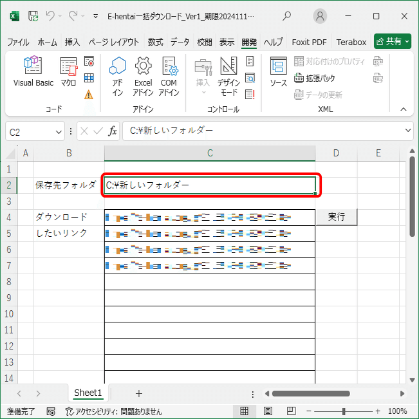Expand the undo history dropdown

60,16
